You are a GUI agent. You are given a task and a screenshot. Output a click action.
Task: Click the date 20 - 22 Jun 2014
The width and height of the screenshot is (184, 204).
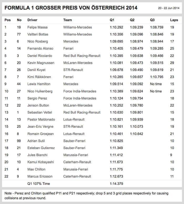(168, 8)
